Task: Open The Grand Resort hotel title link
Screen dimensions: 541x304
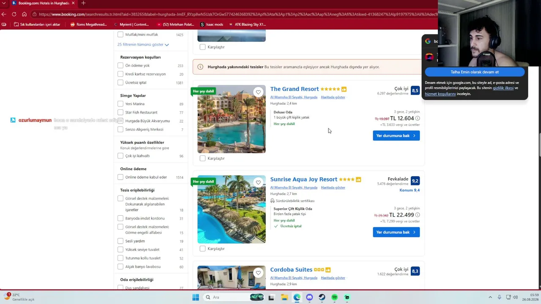Action: 295,89
